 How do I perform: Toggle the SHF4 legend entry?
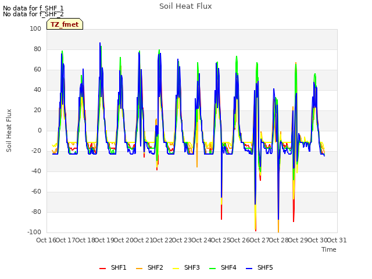pyautogui.click(x=223, y=267)
